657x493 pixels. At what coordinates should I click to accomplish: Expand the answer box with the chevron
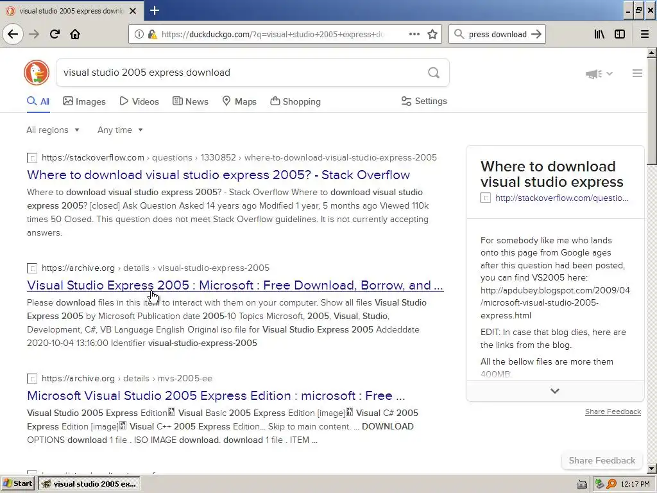pyautogui.click(x=555, y=391)
